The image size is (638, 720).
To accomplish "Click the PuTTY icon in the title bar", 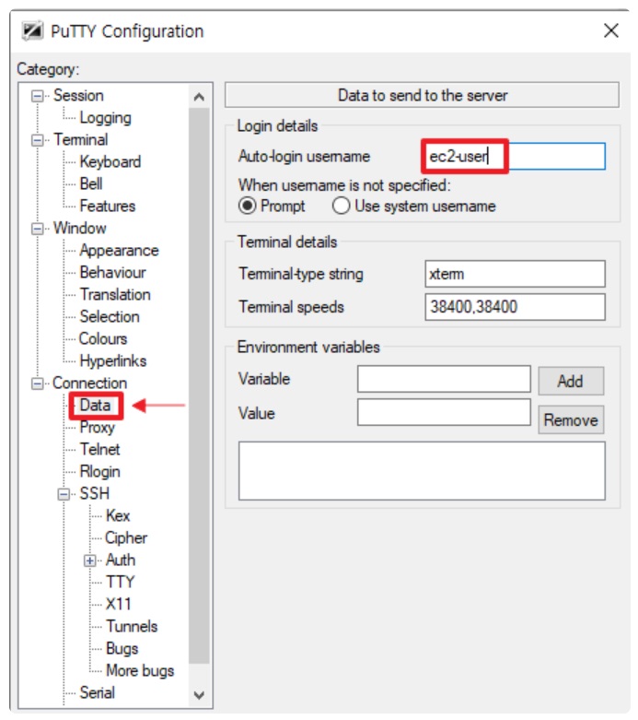I will tap(32, 31).
